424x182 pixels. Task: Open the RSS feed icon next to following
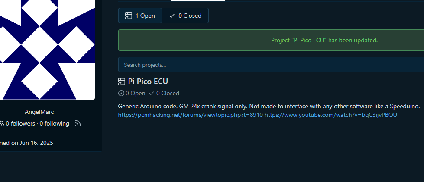point(78,123)
